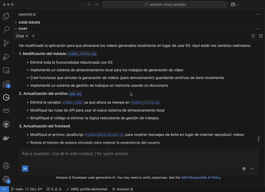The height and width of the screenshot is (192, 265).
Task: Click the Ask a question input field
Action: (x=139, y=154)
